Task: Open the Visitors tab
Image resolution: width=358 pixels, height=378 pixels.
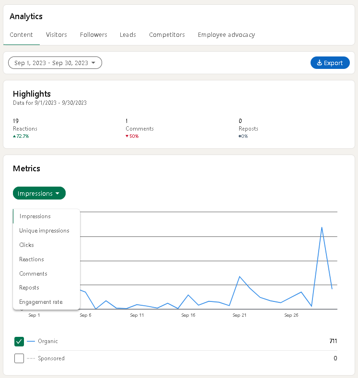Action: (57, 35)
